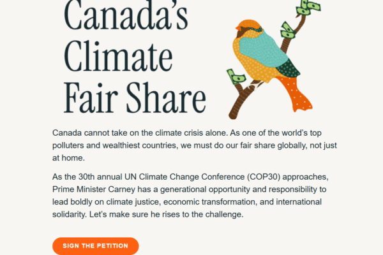Click the dollar bill leaves atop branch

[x=308, y=7]
